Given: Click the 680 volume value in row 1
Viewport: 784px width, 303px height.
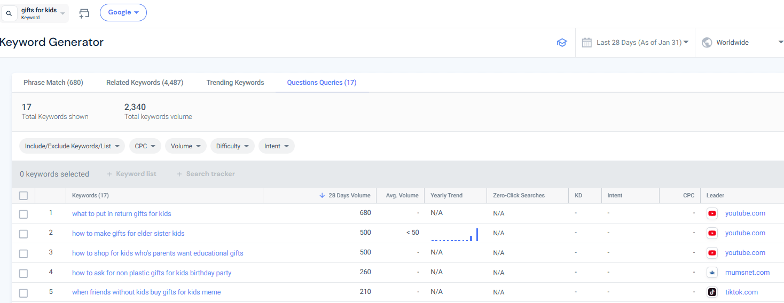Looking at the screenshot, I should (x=365, y=213).
